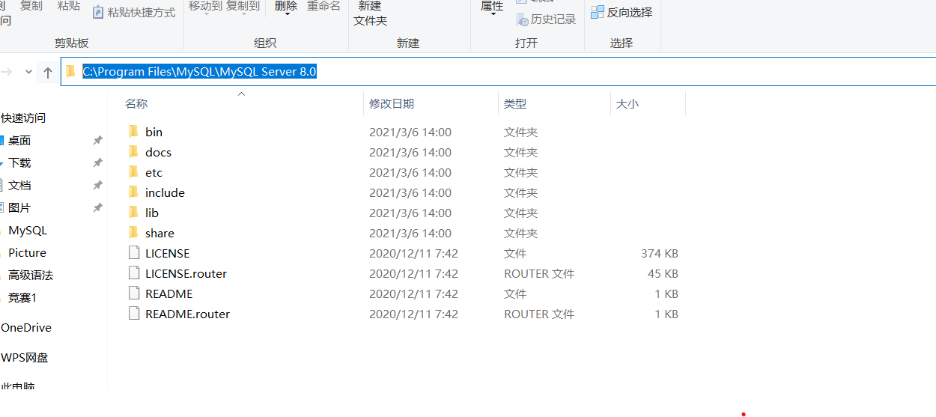Image resolution: width=936 pixels, height=417 pixels.
Task: Select 反向选择 in the ribbon
Action: (x=622, y=13)
